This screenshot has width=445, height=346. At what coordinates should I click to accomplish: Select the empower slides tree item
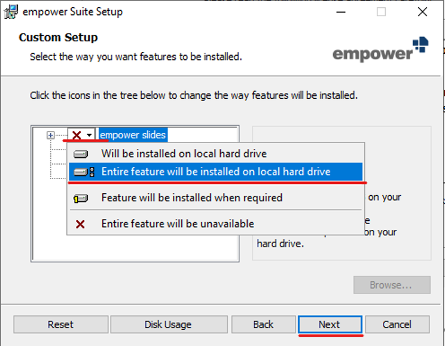[133, 135]
